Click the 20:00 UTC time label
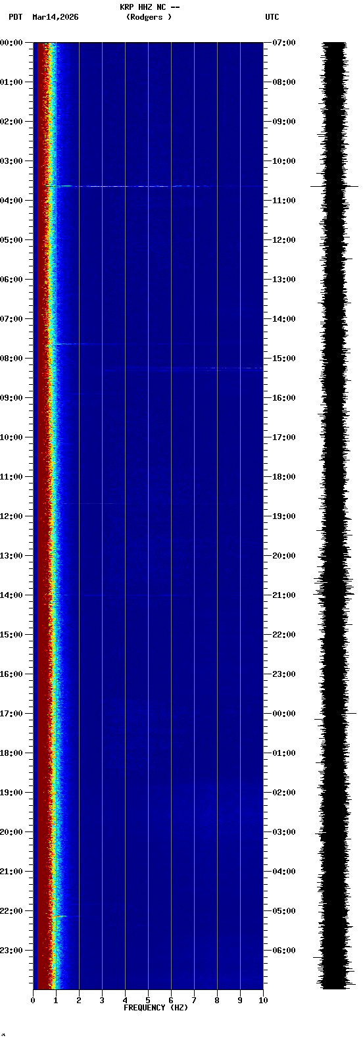This screenshot has width=363, height=1042. coord(284,556)
